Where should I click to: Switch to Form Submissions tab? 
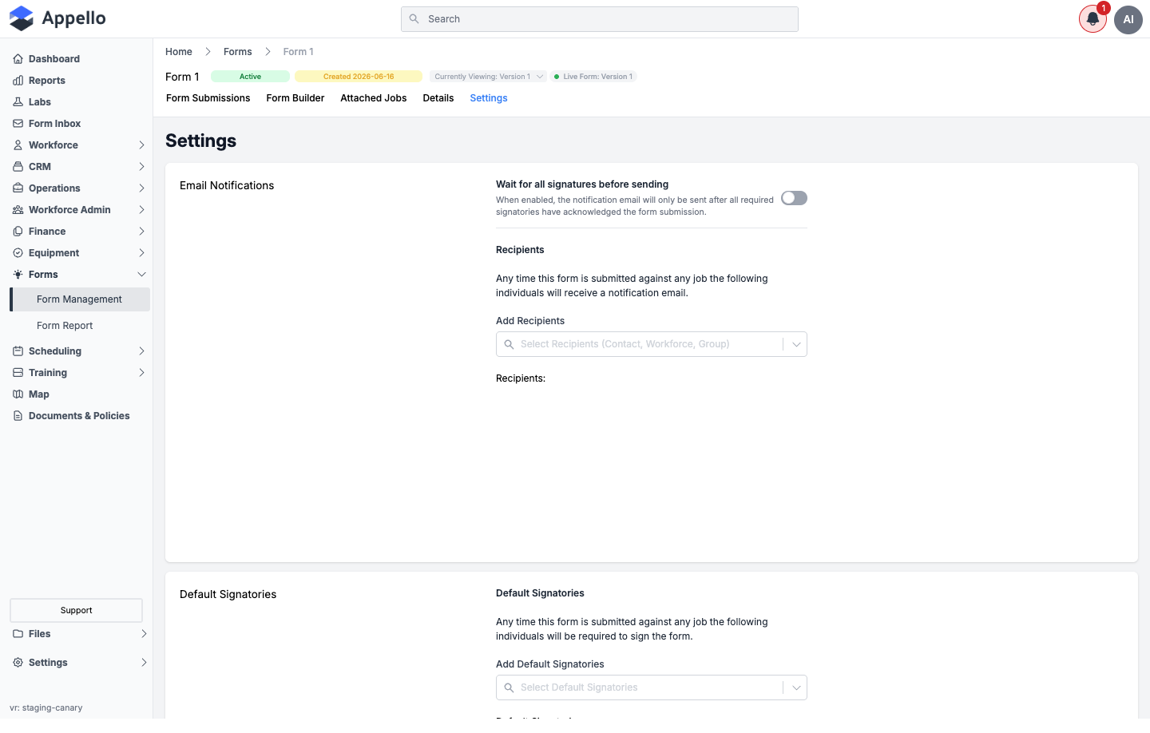pyautogui.click(x=208, y=98)
